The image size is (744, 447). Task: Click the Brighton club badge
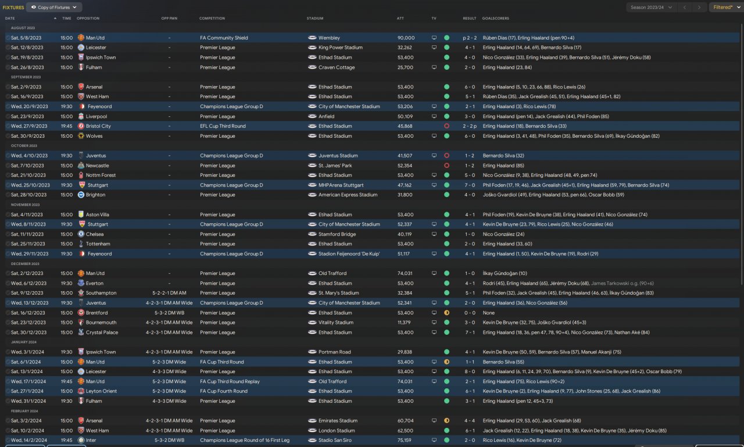coord(80,195)
